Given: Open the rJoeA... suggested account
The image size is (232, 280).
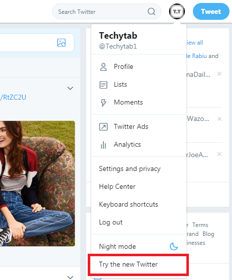Looking at the screenshot, I should coord(197,155).
